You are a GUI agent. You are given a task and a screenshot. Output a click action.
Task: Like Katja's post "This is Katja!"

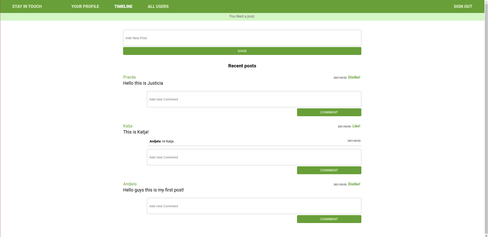(356, 126)
